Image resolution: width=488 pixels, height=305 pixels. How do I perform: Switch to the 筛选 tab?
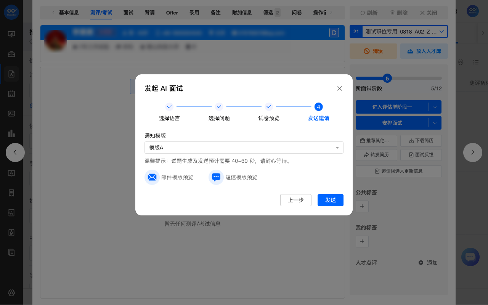point(271,13)
